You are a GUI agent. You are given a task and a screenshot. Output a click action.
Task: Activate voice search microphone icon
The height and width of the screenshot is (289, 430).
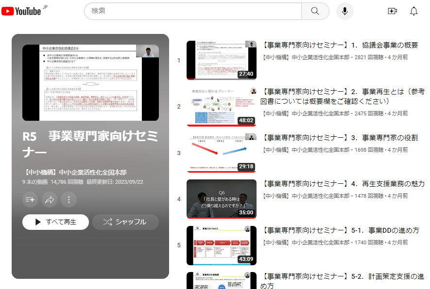point(344,11)
